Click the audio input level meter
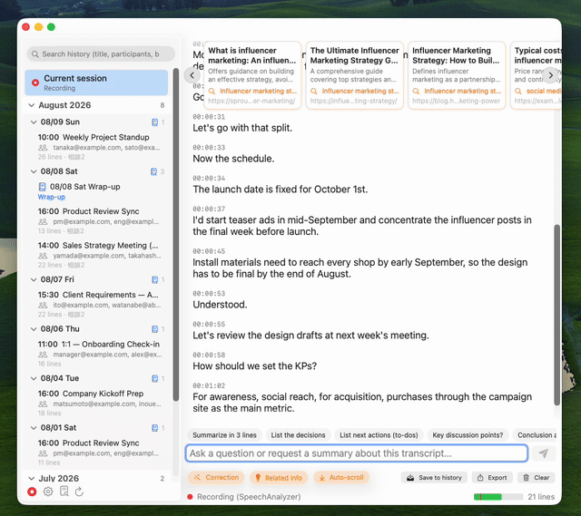This screenshot has width=581, height=516. [498, 497]
